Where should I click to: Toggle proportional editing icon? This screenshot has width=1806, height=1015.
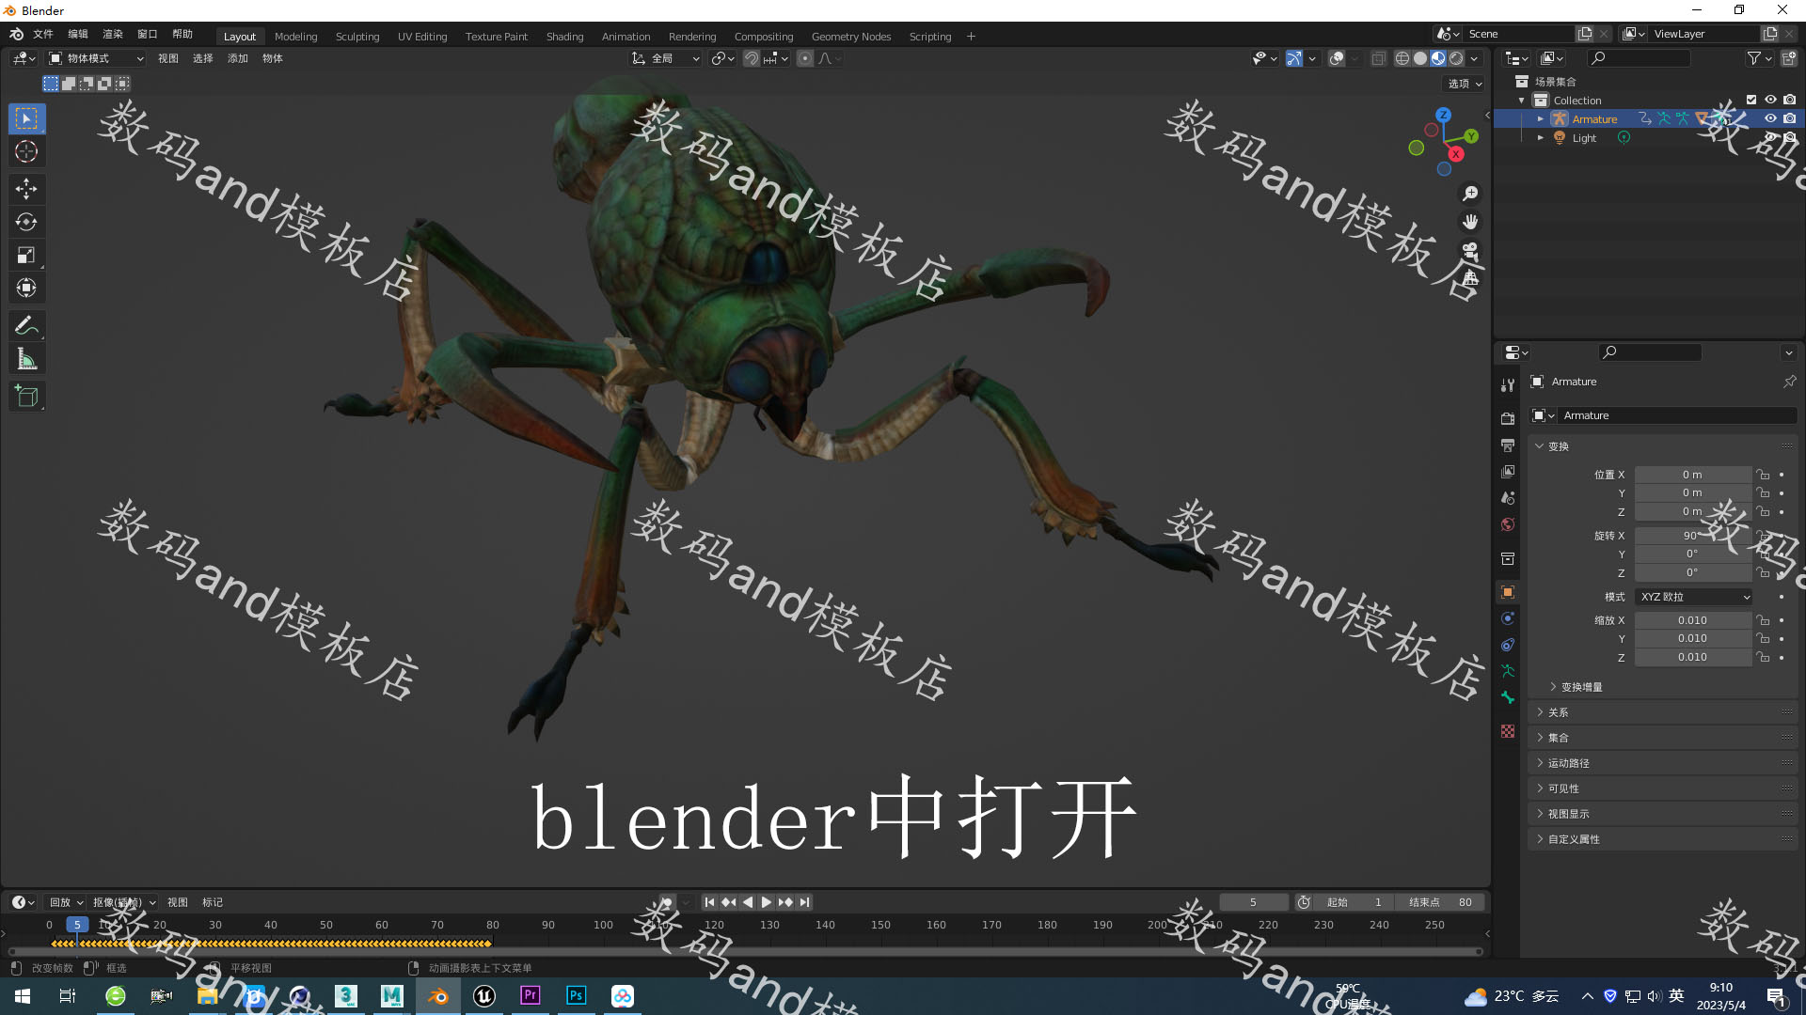(805, 58)
